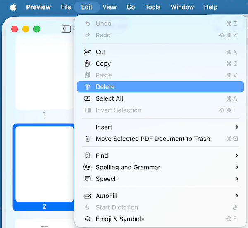Close the open Edit menu
This screenshot has height=228, width=248.
coord(87,7)
